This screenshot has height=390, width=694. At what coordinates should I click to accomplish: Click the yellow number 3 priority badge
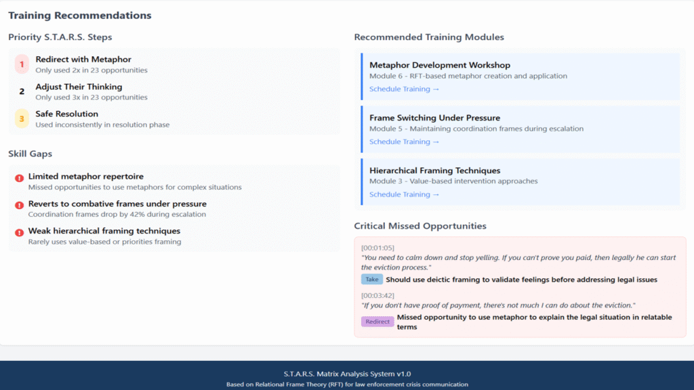pyautogui.click(x=22, y=118)
